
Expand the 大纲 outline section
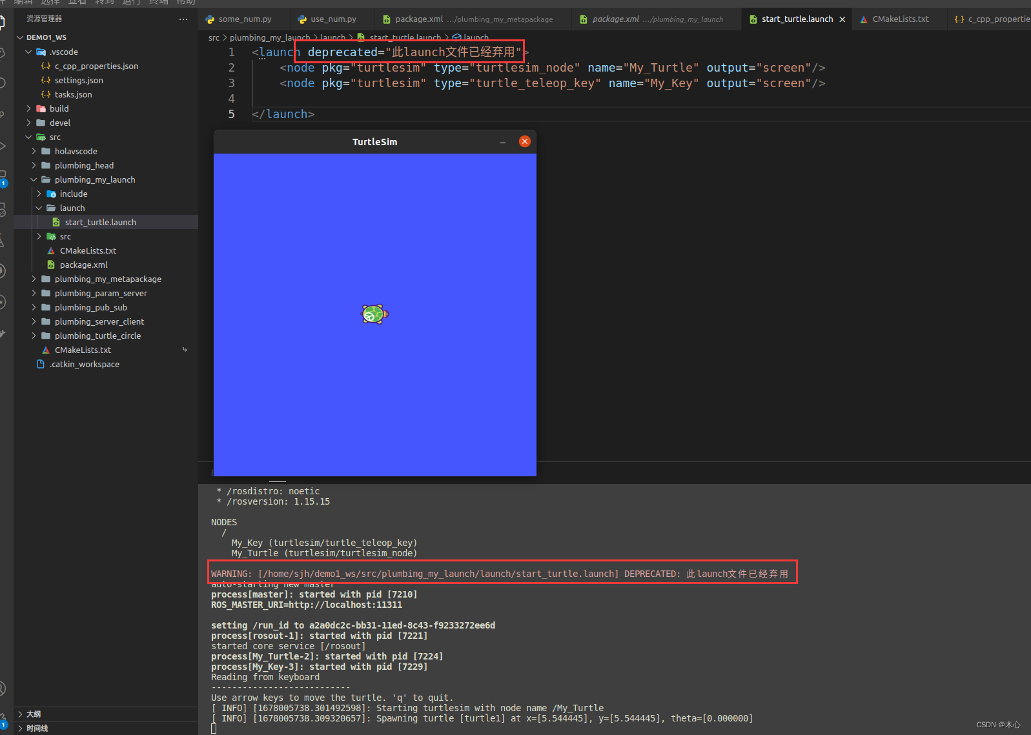20,714
